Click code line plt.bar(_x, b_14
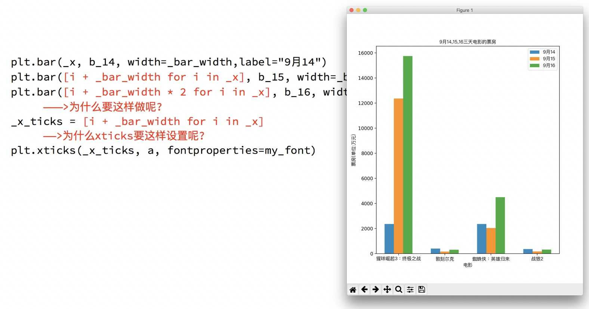Viewport: 589px width, 309px height. (x=169, y=62)
